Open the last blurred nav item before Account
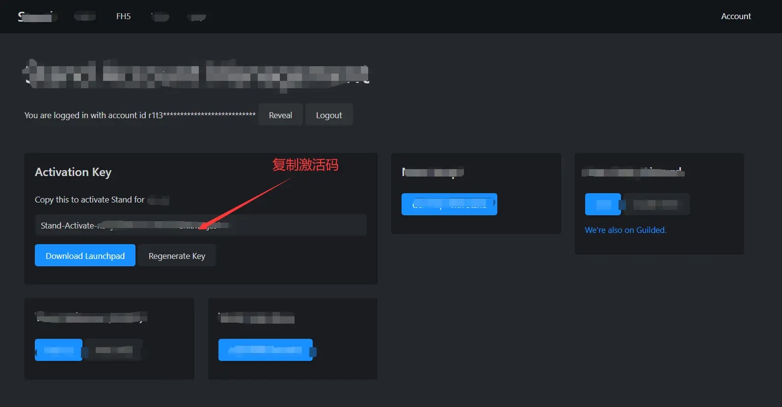Image resolution: width=782 pixels, height=407 pixels. pyautogui.click(x=197, y=17)
